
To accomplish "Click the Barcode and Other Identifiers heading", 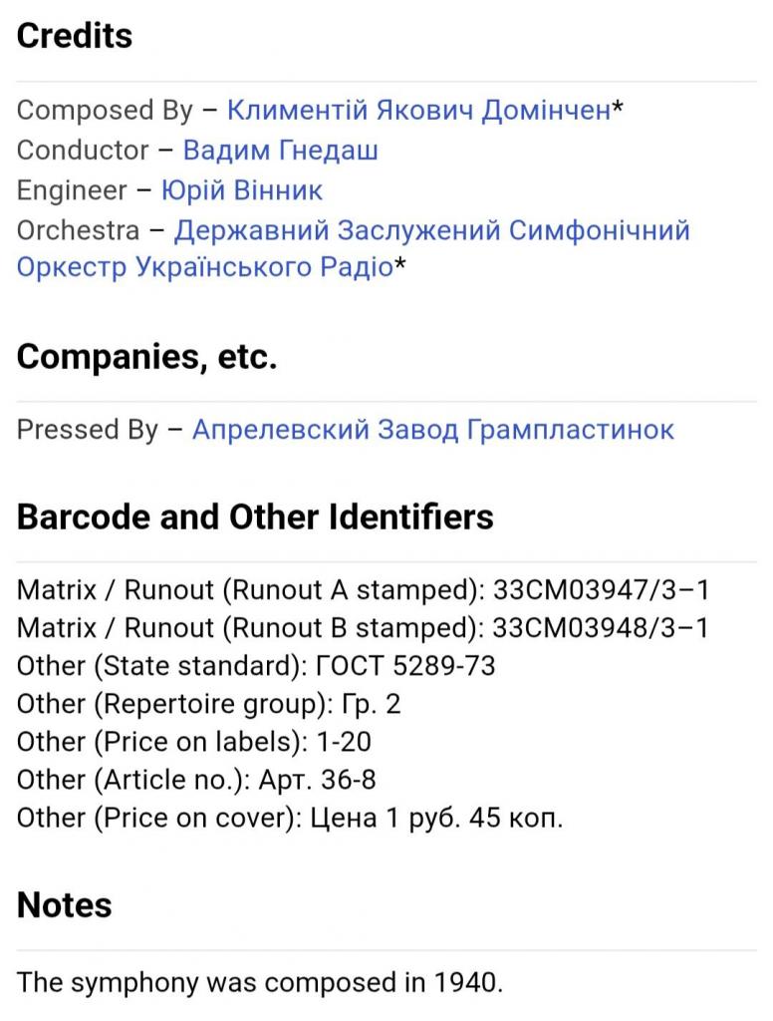I will (x=255, y=516).
